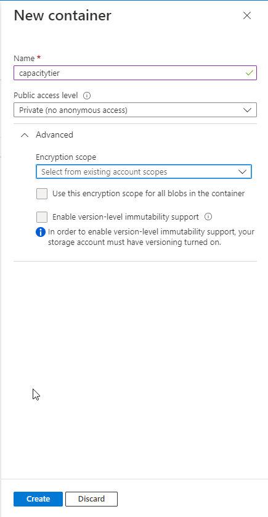This screenshot has height=517, width=268.
Task: Click the Advanced section heading text
Action: 54,134
